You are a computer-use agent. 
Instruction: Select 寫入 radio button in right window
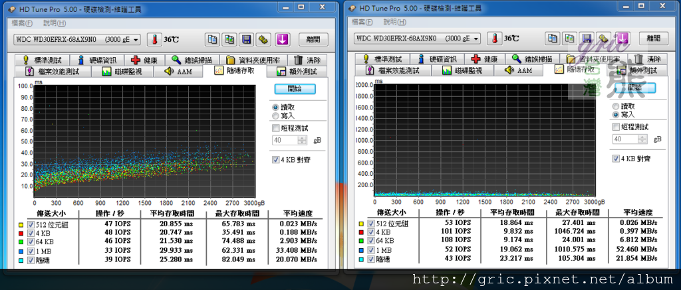(x=615, y=114)
